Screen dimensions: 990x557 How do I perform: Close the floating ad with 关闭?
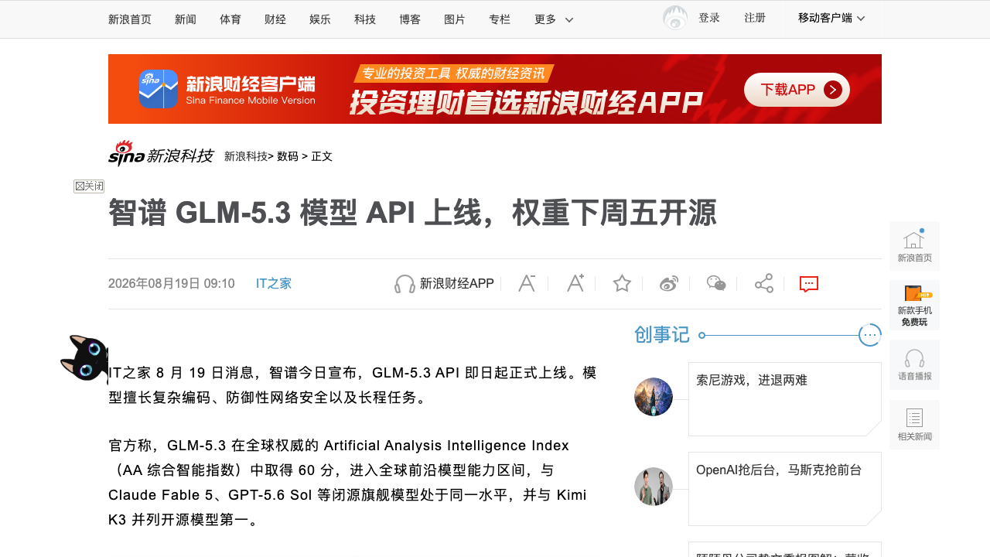(89, 186)
